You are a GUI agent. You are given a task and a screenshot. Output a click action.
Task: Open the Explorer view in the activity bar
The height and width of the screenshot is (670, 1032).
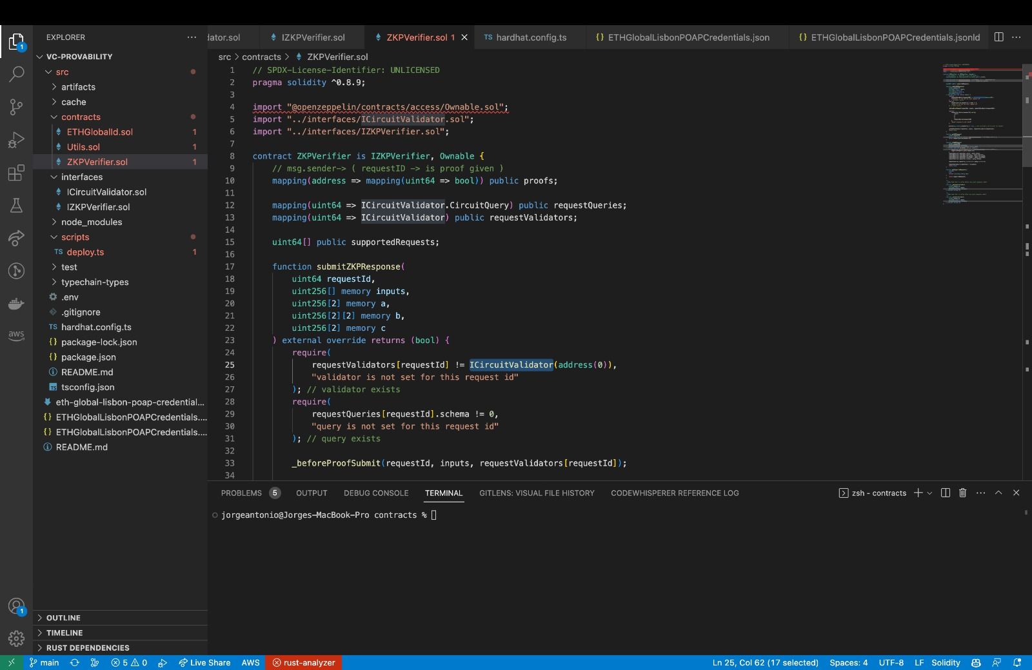16,41
